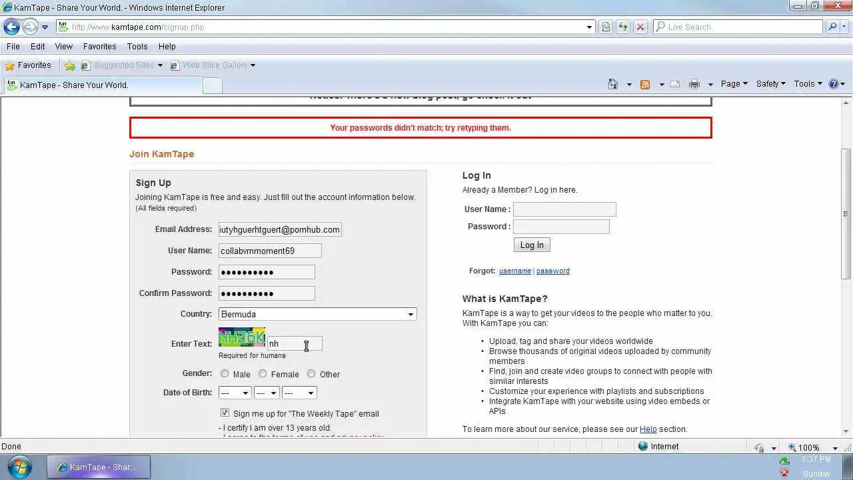Select the Male gender radio button
853x480 pixels.
pyautogui.click(x=225, y=374)
